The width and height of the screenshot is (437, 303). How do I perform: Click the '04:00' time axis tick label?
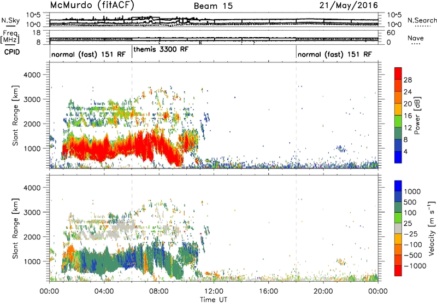pyautogui.click(x=104, y=292)
